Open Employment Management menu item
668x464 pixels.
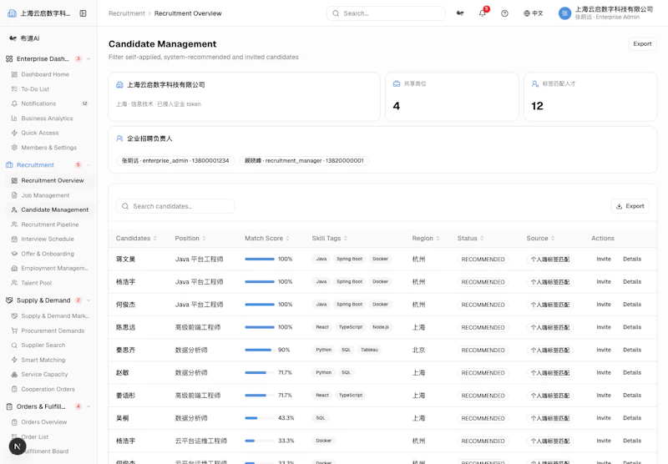[50, 268]
